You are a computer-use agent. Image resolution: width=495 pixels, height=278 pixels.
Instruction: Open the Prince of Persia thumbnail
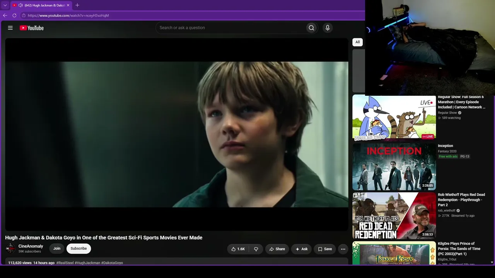click(394, 253)
